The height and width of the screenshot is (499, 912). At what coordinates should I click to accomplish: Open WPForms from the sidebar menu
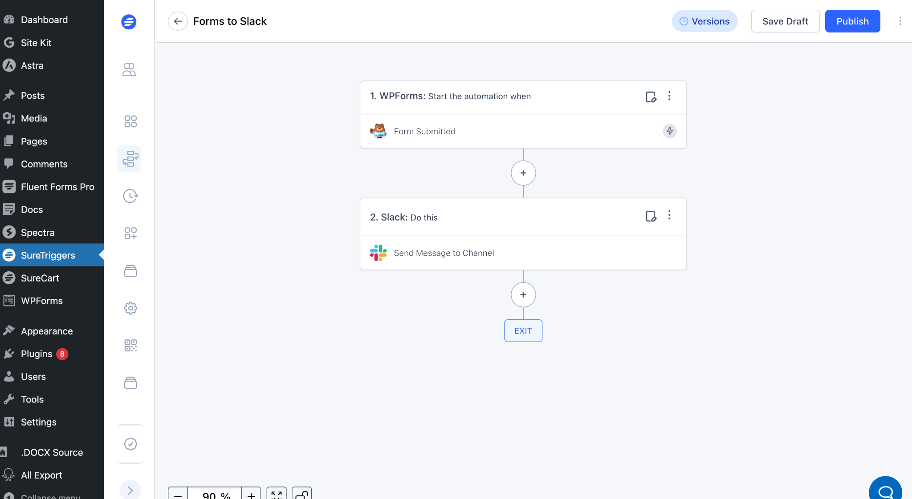click(x=41, y=301)
